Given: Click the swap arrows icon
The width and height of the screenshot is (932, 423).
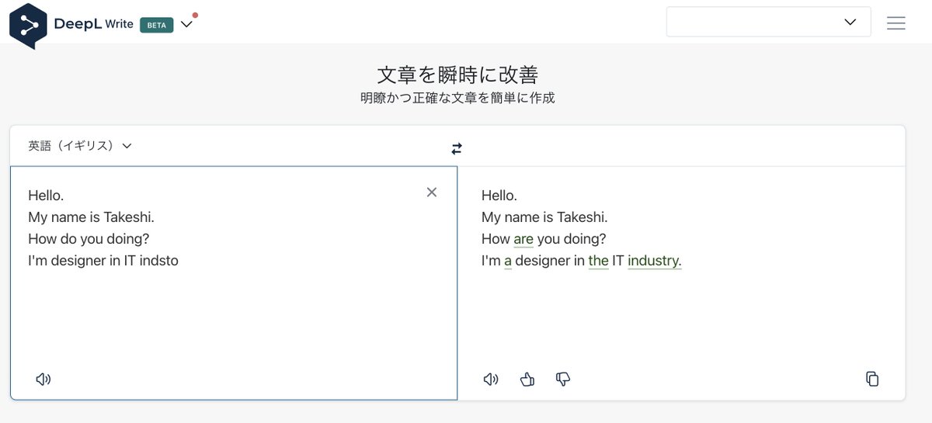Looking at the screenshot, I should 457,148.
